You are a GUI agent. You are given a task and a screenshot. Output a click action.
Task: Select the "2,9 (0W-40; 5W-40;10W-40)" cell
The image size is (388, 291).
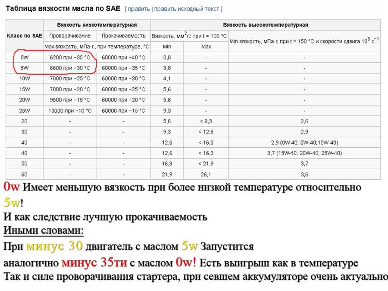pos(304,142)
